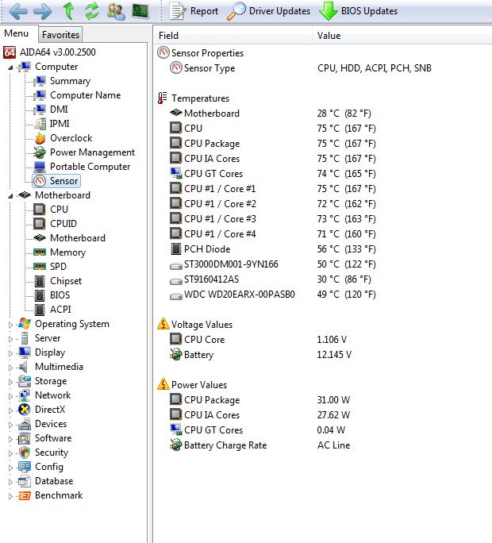Switch to the Menu tab
The image size is (492, 543).
[x=17, y=33]
